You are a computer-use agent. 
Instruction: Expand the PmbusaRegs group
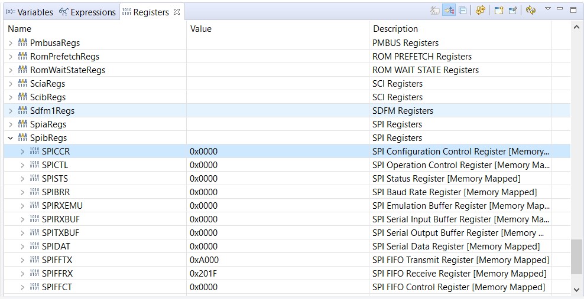[x=11, y=43]
